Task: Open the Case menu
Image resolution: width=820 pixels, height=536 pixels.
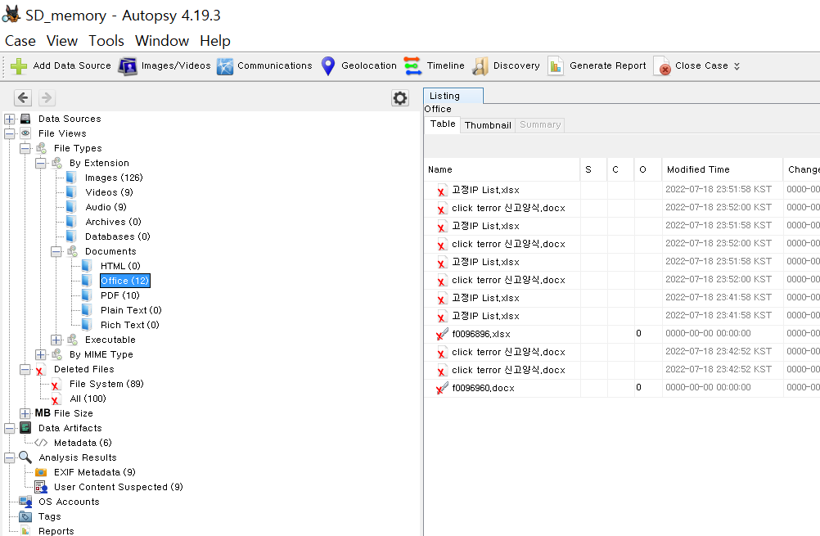Action: [x=20, y=41]
